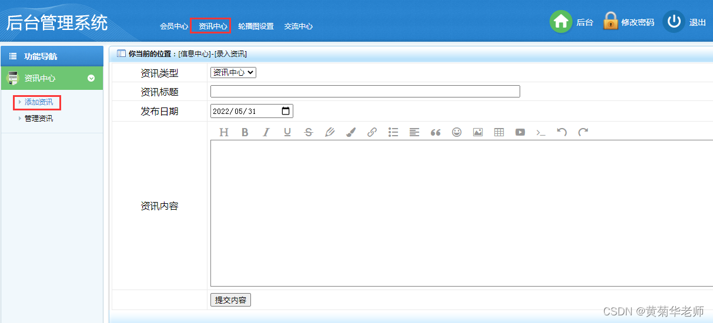Click the 发布日期 date field
The height and width of the screenshot is (323, 713).
(x=252, y=111)
